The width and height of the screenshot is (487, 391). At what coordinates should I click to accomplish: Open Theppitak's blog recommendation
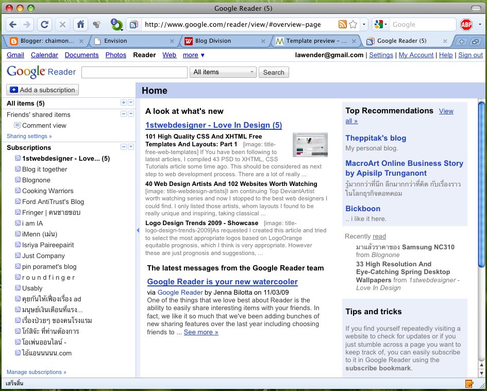click(376, 138)
